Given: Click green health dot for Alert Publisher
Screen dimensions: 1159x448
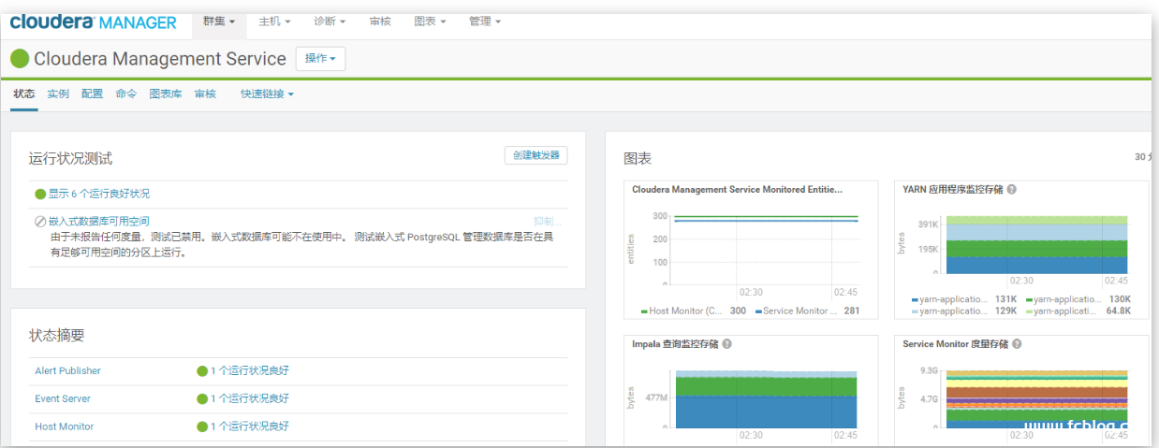Looking at the screenshot, I should [202, 371].
